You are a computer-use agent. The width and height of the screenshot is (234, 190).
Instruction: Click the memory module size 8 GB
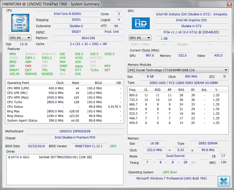150,77
